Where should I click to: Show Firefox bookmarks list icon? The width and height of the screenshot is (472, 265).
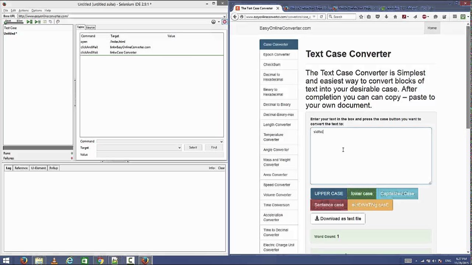point(369,17)
